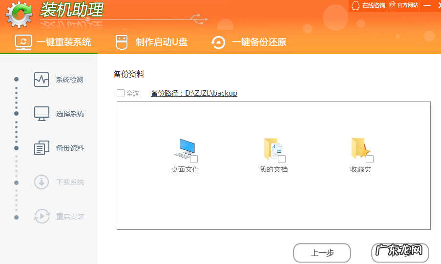Click the 我的文档 label
This screenshot has width=441, height=264.
[273, 169]
